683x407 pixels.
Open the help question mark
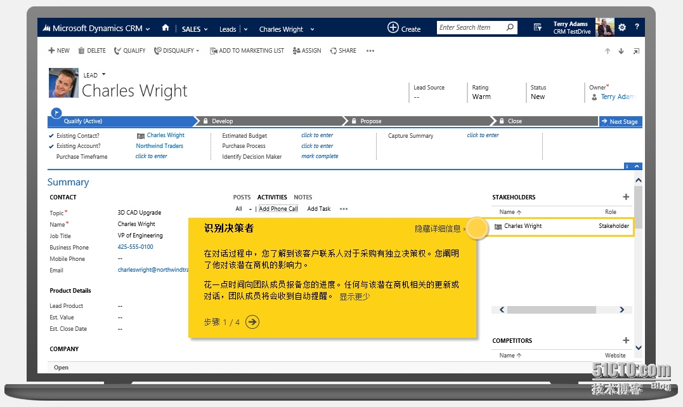pyautogui.click(x=637, y=27)
